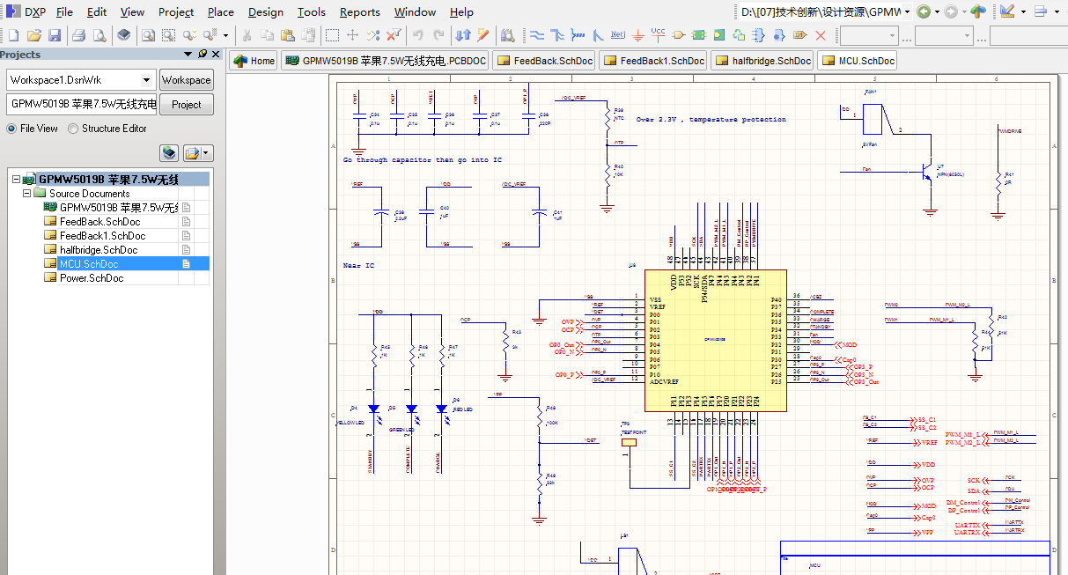Place a VCC power port
Viewport: 1068px width, 575px height.
pos(658,35)
